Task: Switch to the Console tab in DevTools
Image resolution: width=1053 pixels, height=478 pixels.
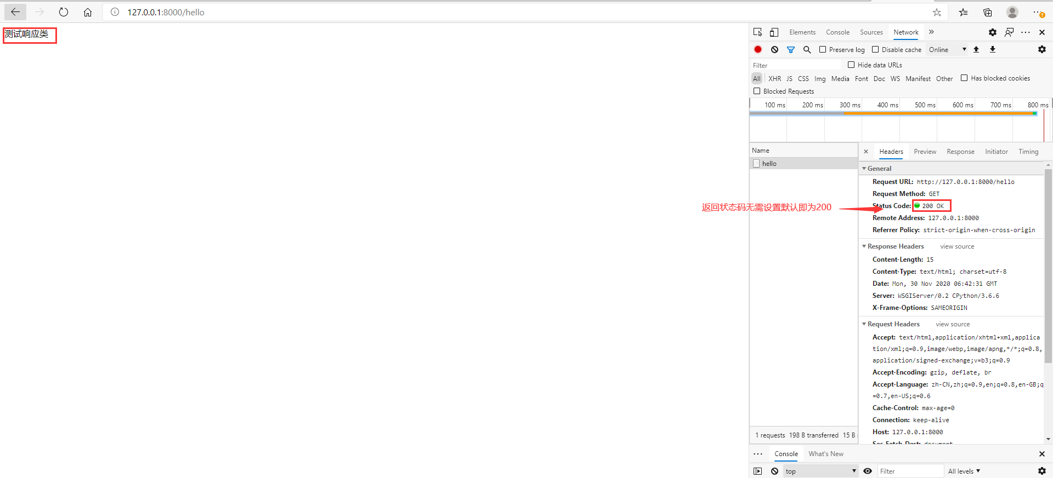Action: click(837, 32)
